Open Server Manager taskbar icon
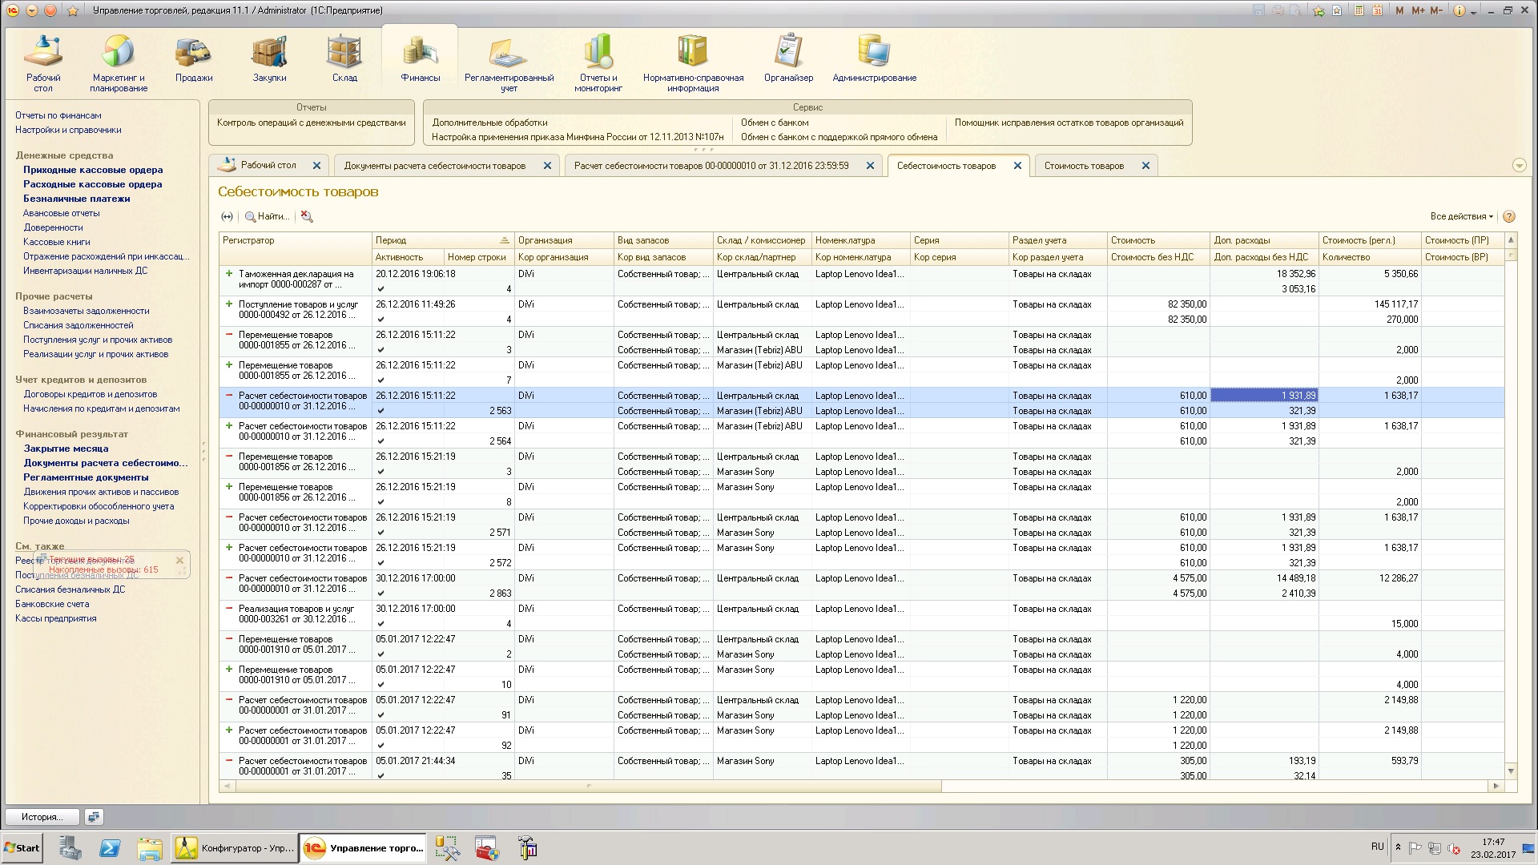This screenshot has width=1538, height=865. coord(70,848)
